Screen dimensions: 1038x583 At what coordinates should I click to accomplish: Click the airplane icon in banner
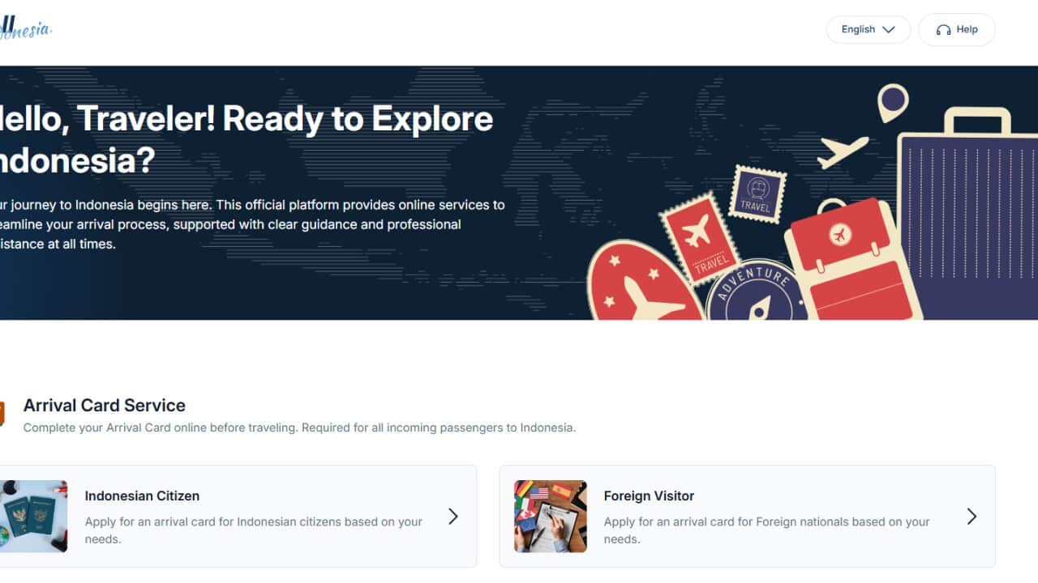[843, 151]
